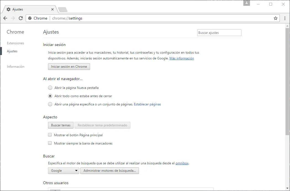Click Restablecer tema predeterminado button
The width and height of the screenshot is (290, 191).
(102, 125)
